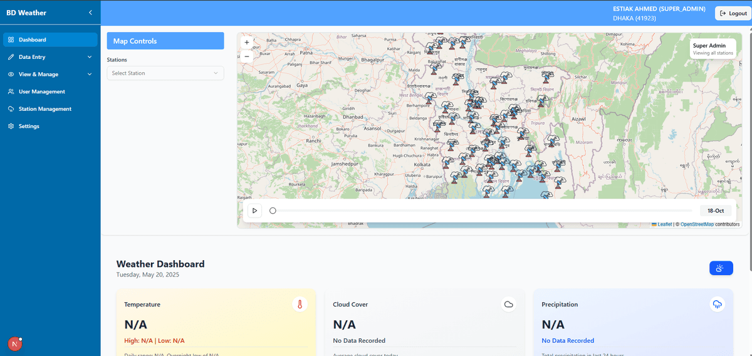This screenshot has width=752, height=356.
Task: Click the thermometer icon on Temperature card
Action: (x=300, y=305)
